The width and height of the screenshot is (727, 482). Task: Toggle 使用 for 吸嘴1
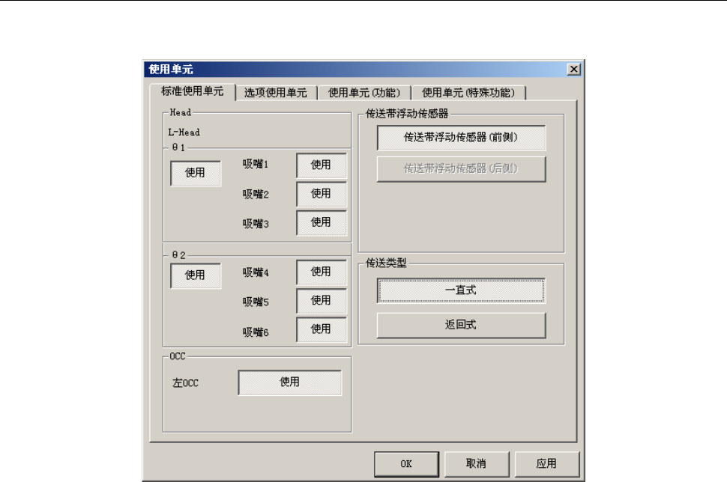coord(322,165)
